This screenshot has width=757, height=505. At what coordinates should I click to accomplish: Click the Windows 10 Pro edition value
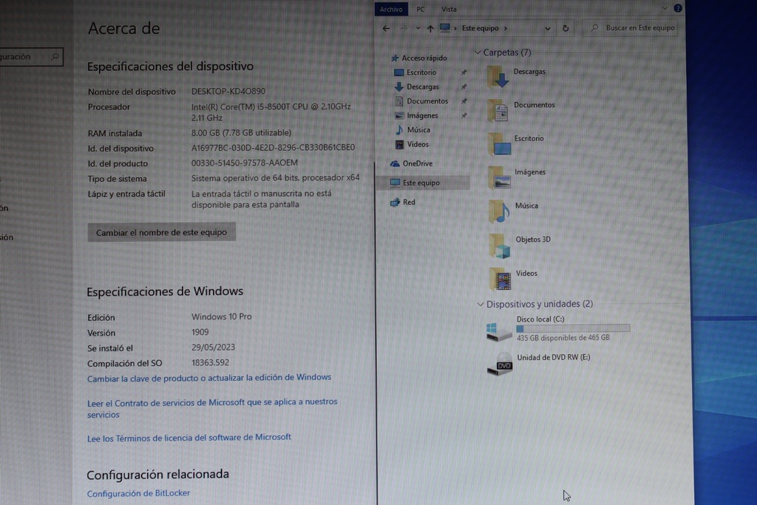tap(222, 316)
